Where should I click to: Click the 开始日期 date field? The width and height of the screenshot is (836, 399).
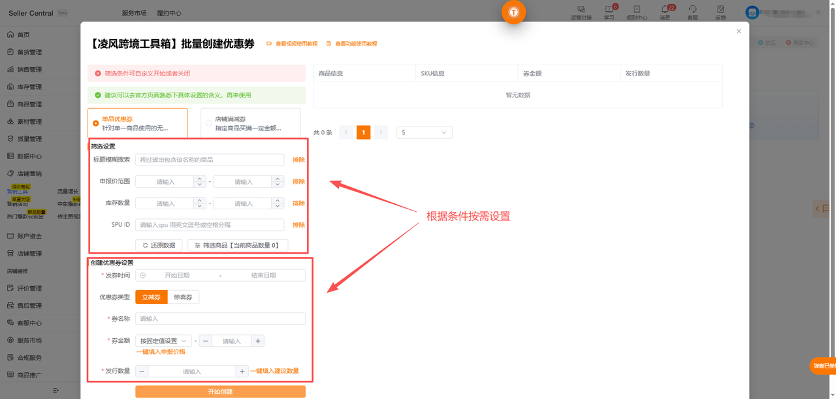tap(177, 275)
